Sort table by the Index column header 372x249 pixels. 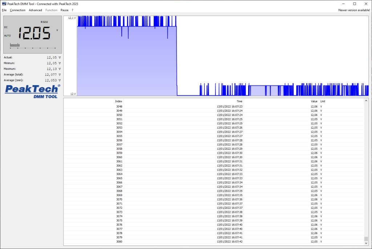click(x=118, y=101)
